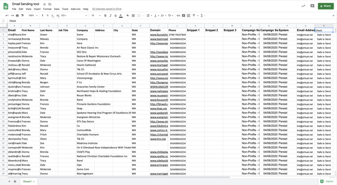Add a new sheet with the plus icon
This screenshot has width=337, height=185.
(x=9, y=182)
